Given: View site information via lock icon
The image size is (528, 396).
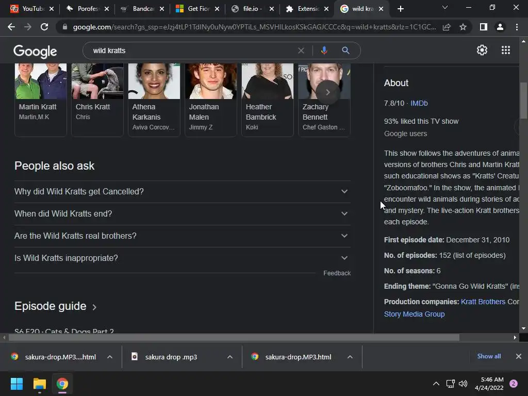Looking at the screenshot, I should [x=65, y=27].
